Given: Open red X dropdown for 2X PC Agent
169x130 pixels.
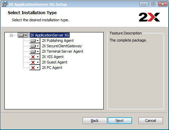Looking at the screenshot, I should pos(35,68).
